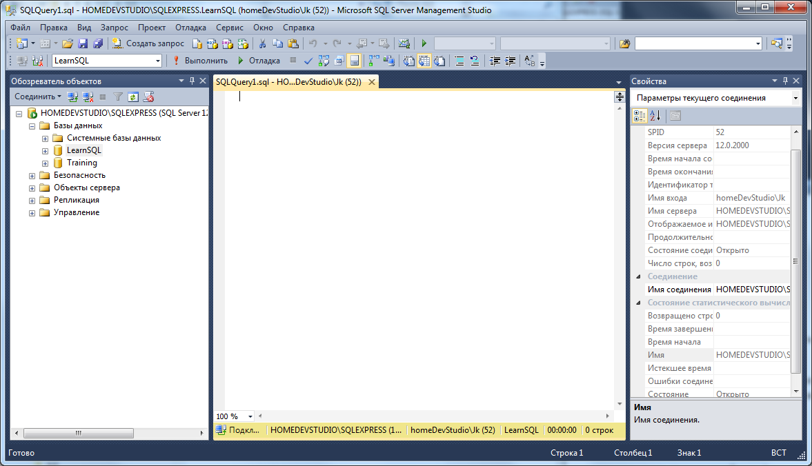The image size is (812, 466).
Task: Click the Save floppy disk icon
Action: (83, 44)
